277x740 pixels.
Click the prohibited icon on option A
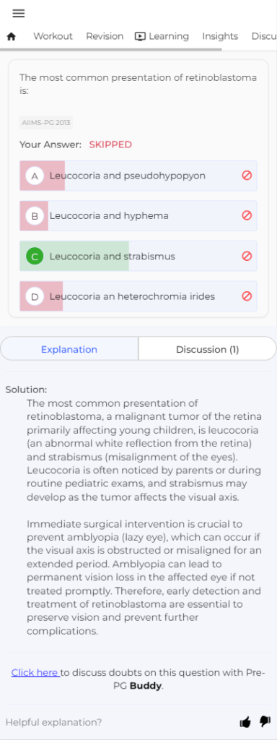(247, 176)
